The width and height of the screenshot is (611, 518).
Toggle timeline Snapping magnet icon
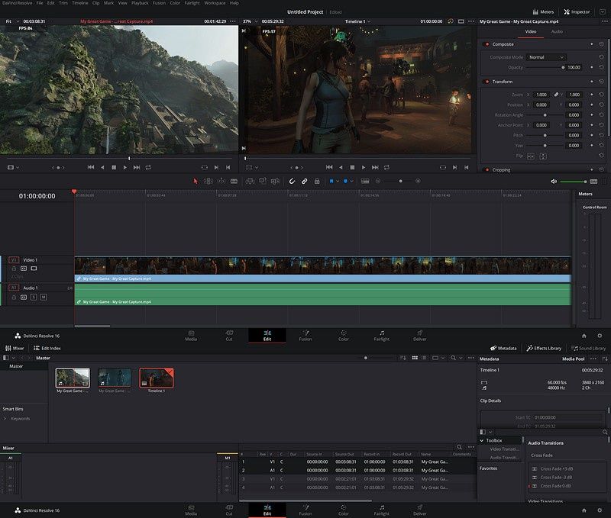292,182
